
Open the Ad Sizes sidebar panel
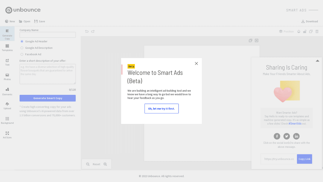[7, 135]
